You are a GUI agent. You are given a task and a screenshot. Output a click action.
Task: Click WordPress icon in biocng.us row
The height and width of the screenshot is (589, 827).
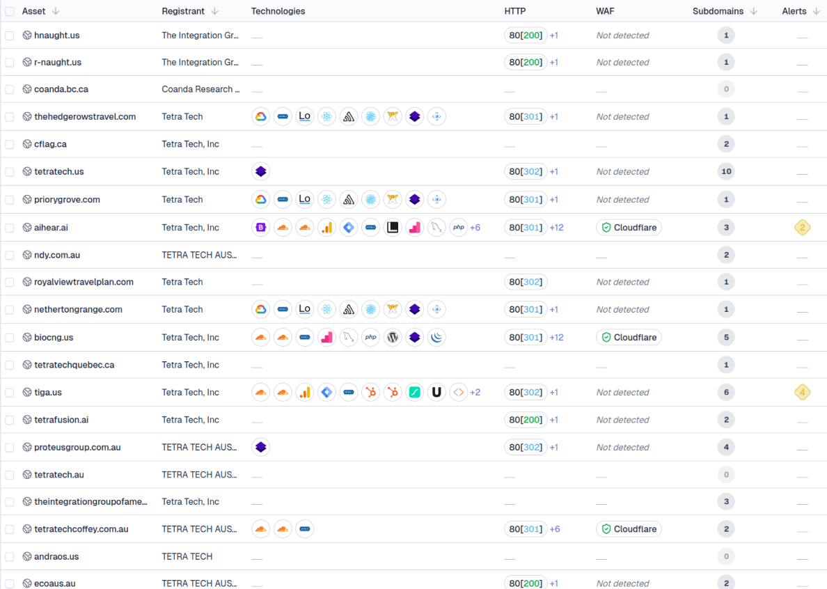[393, 337]
